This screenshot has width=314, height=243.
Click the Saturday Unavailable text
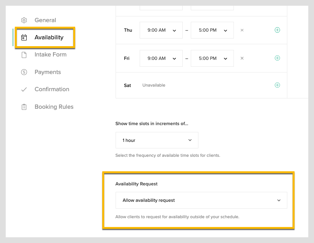point(154,85)
